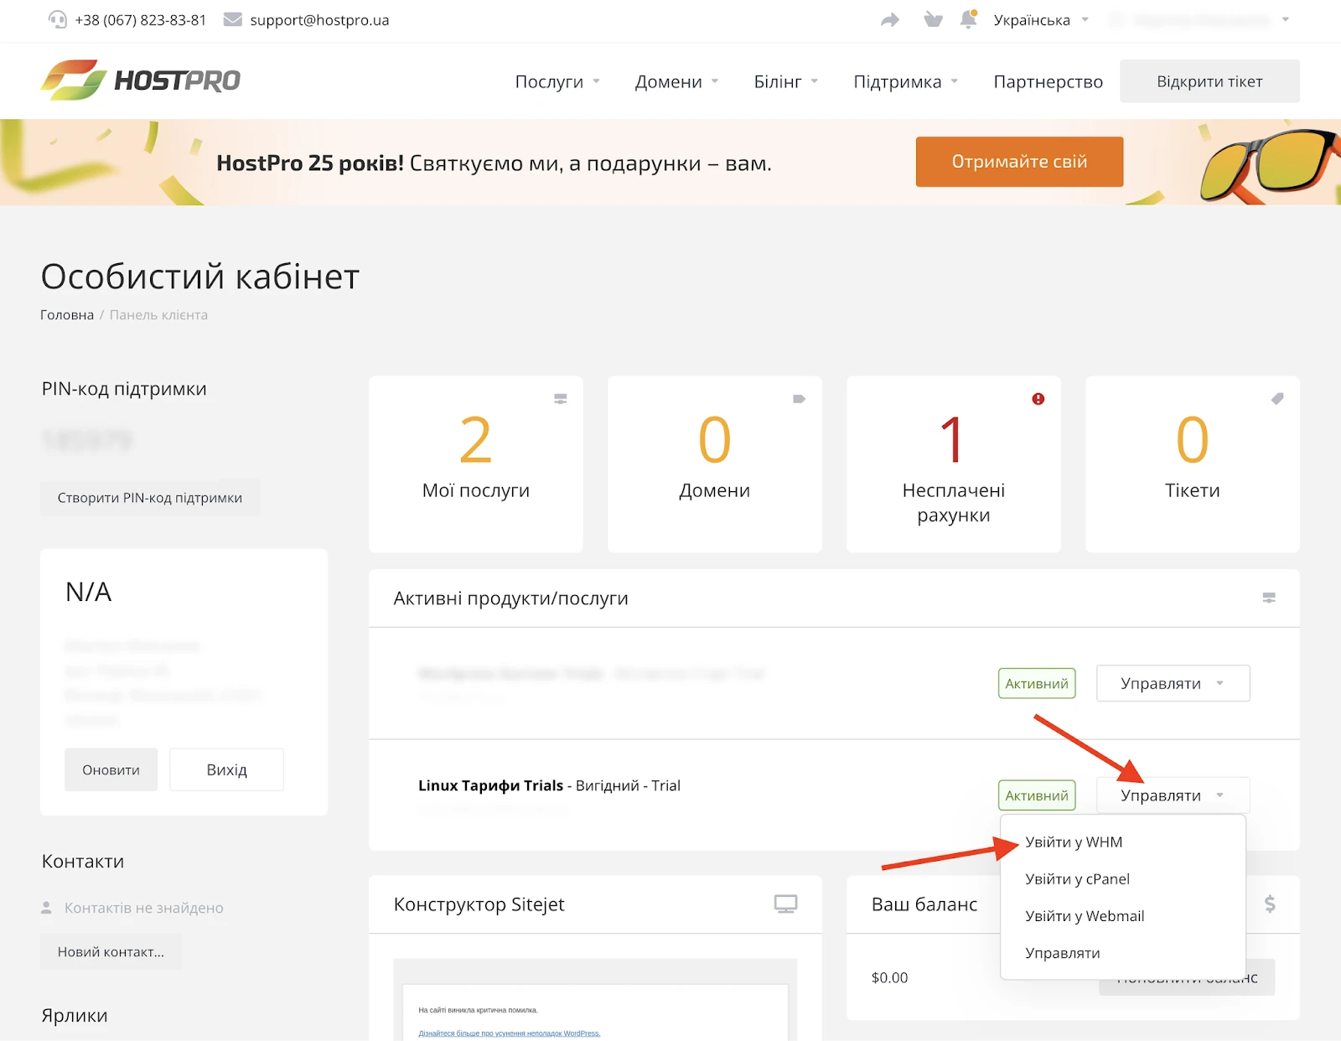1341x1041 pixels.
Task: Open the monitor icon on Конструктор Sitejet panel
Action: click(x=785, y=905)
